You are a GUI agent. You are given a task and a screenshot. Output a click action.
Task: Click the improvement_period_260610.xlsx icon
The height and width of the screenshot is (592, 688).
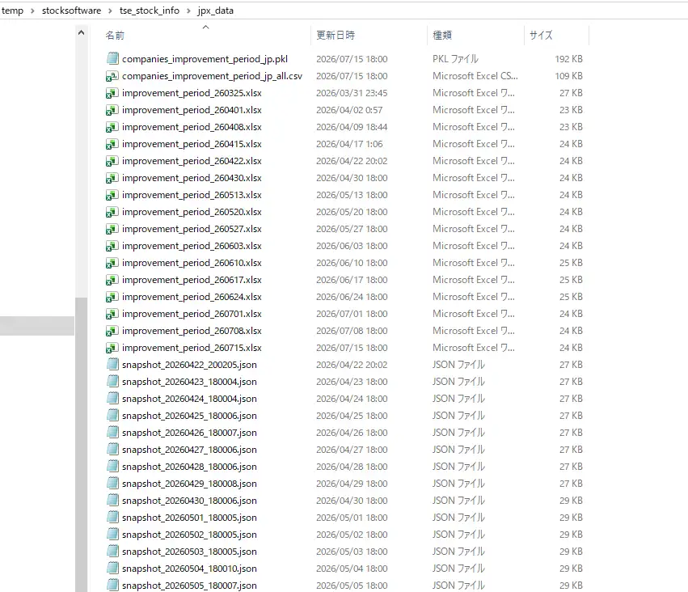(112, 263)
